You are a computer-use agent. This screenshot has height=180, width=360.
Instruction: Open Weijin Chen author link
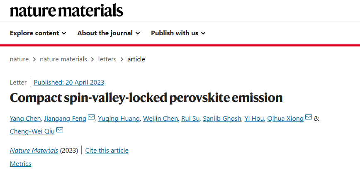[161, 119]
